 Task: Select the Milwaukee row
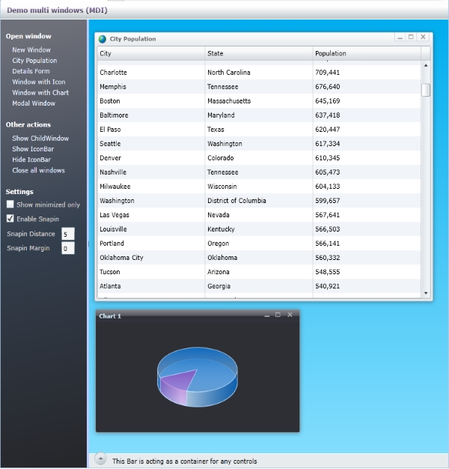click(x=259, y=187)
